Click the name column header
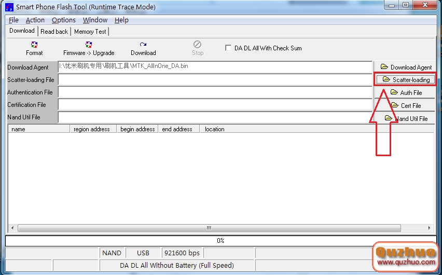Image resolution: width=442 pixels, height=275 pixels. pyautogui.click(x=39, y=129)
